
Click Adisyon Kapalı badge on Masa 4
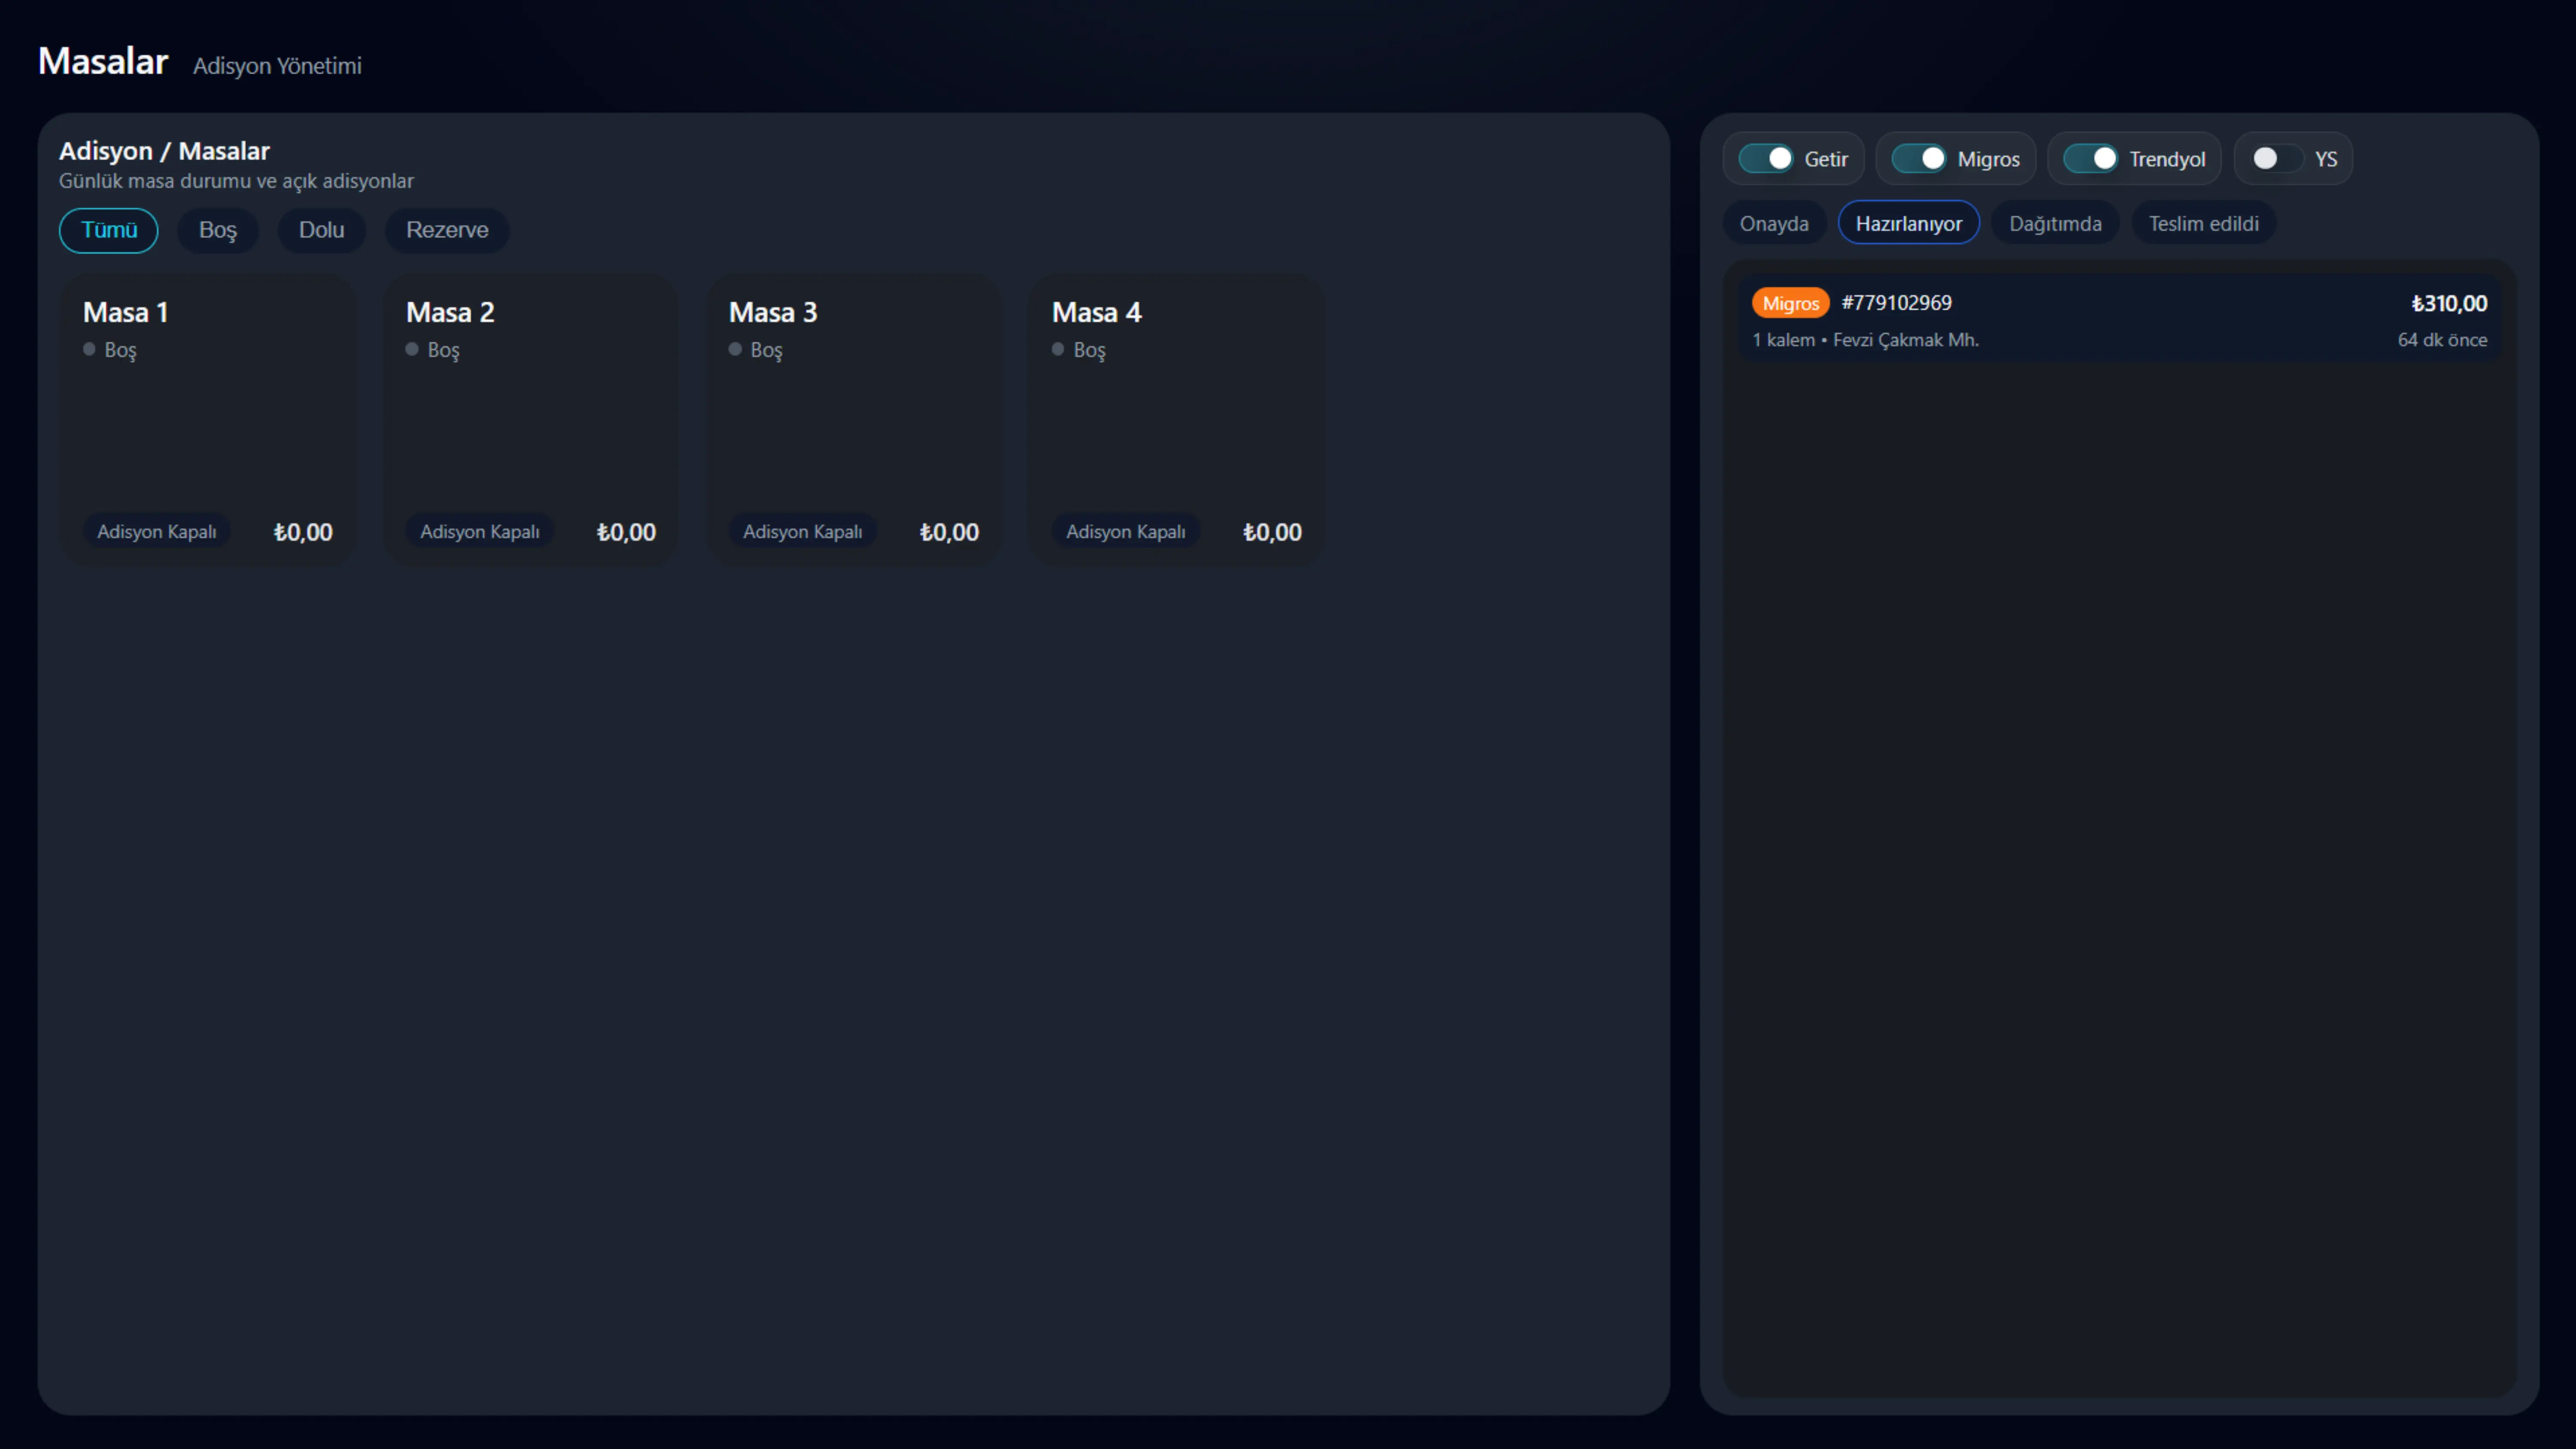(x=1125, y=532)
